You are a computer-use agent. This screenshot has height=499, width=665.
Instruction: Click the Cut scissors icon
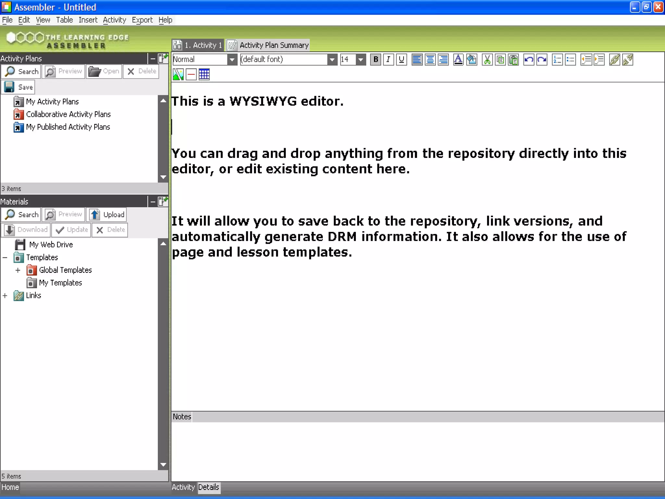tap(487, 59)
